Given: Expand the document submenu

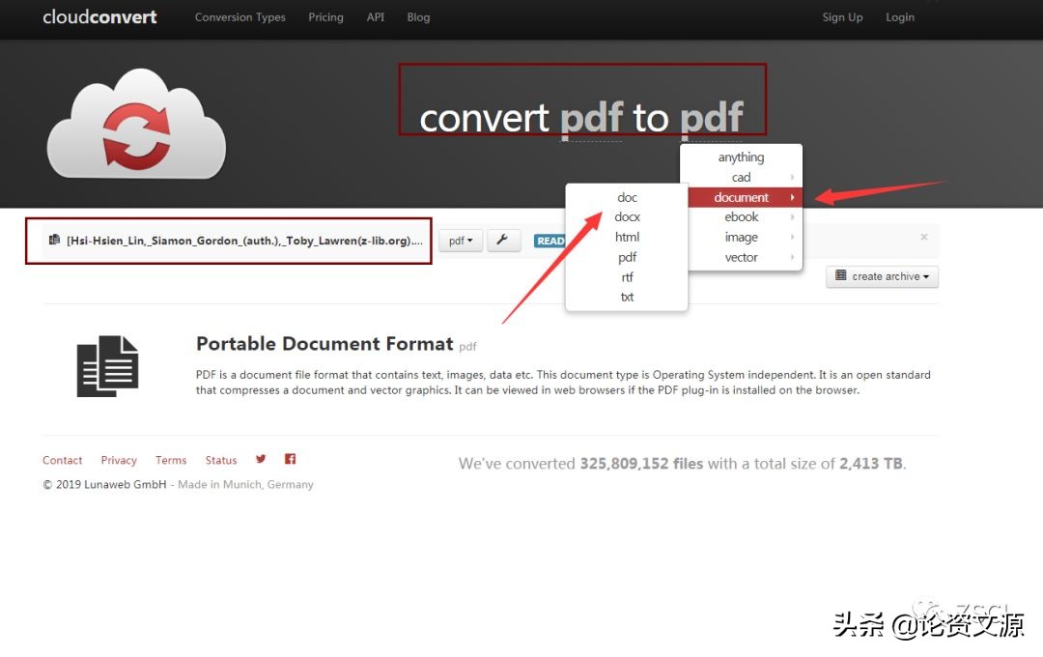Looking at the screenshot, I should [741, 197].
